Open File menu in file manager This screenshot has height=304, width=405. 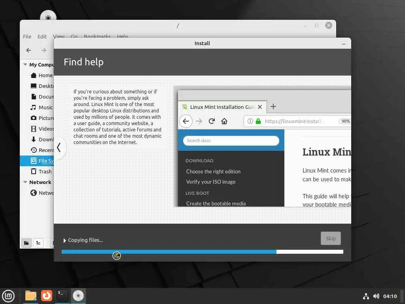[x=27, y=36]
